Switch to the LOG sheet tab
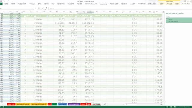Screen dimensions: 192x108 tap(89, 104)
